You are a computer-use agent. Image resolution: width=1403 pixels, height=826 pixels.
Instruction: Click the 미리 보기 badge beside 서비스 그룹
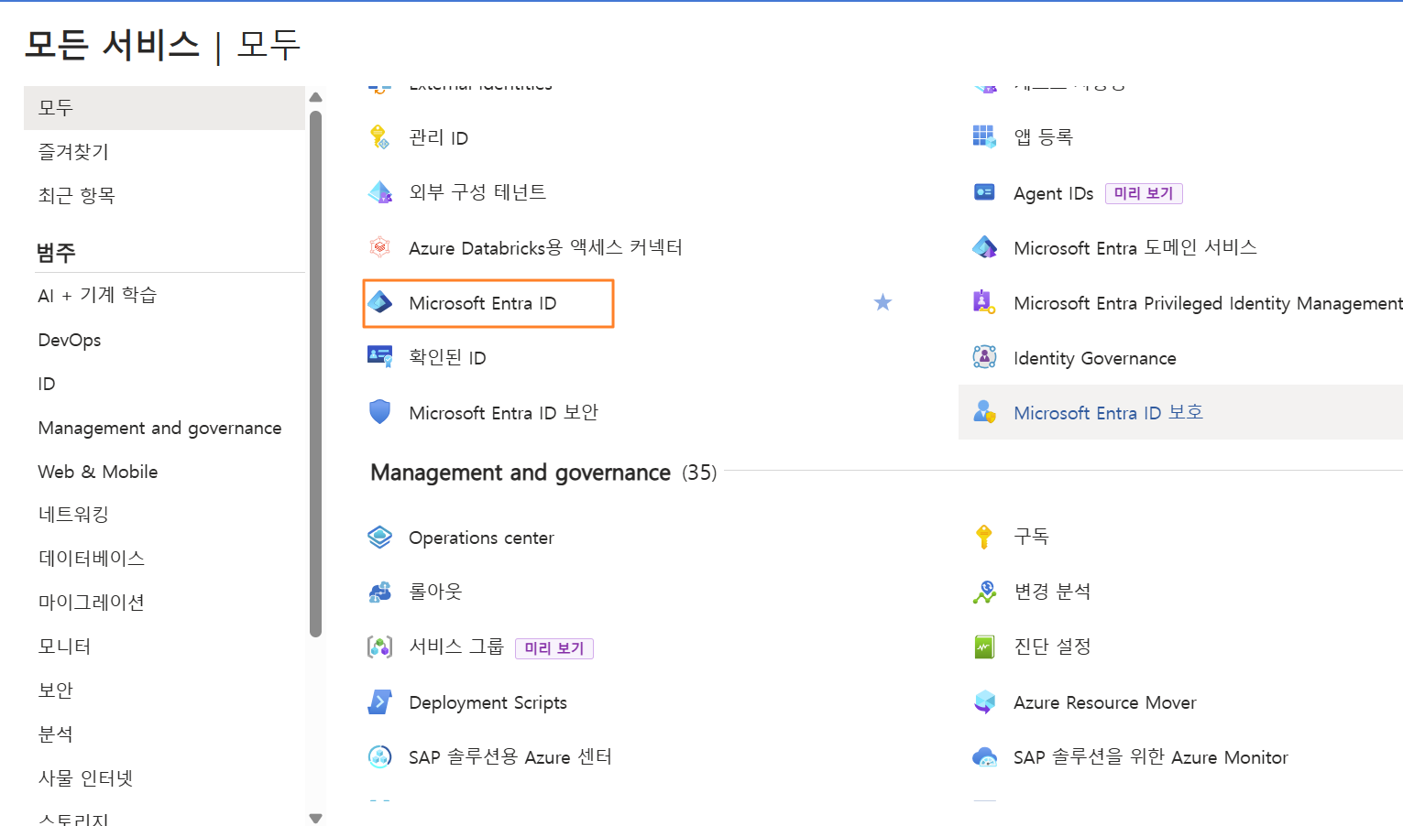[554, 648]
